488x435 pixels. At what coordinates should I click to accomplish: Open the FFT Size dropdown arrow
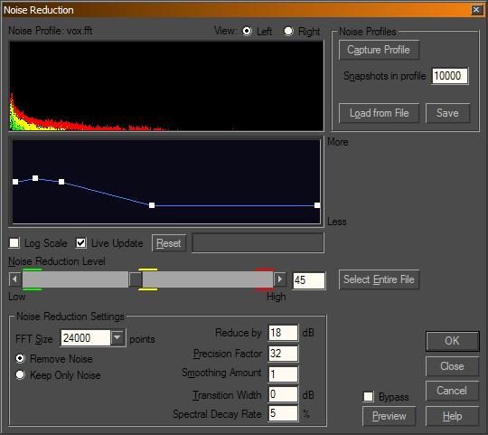point(117,337)
